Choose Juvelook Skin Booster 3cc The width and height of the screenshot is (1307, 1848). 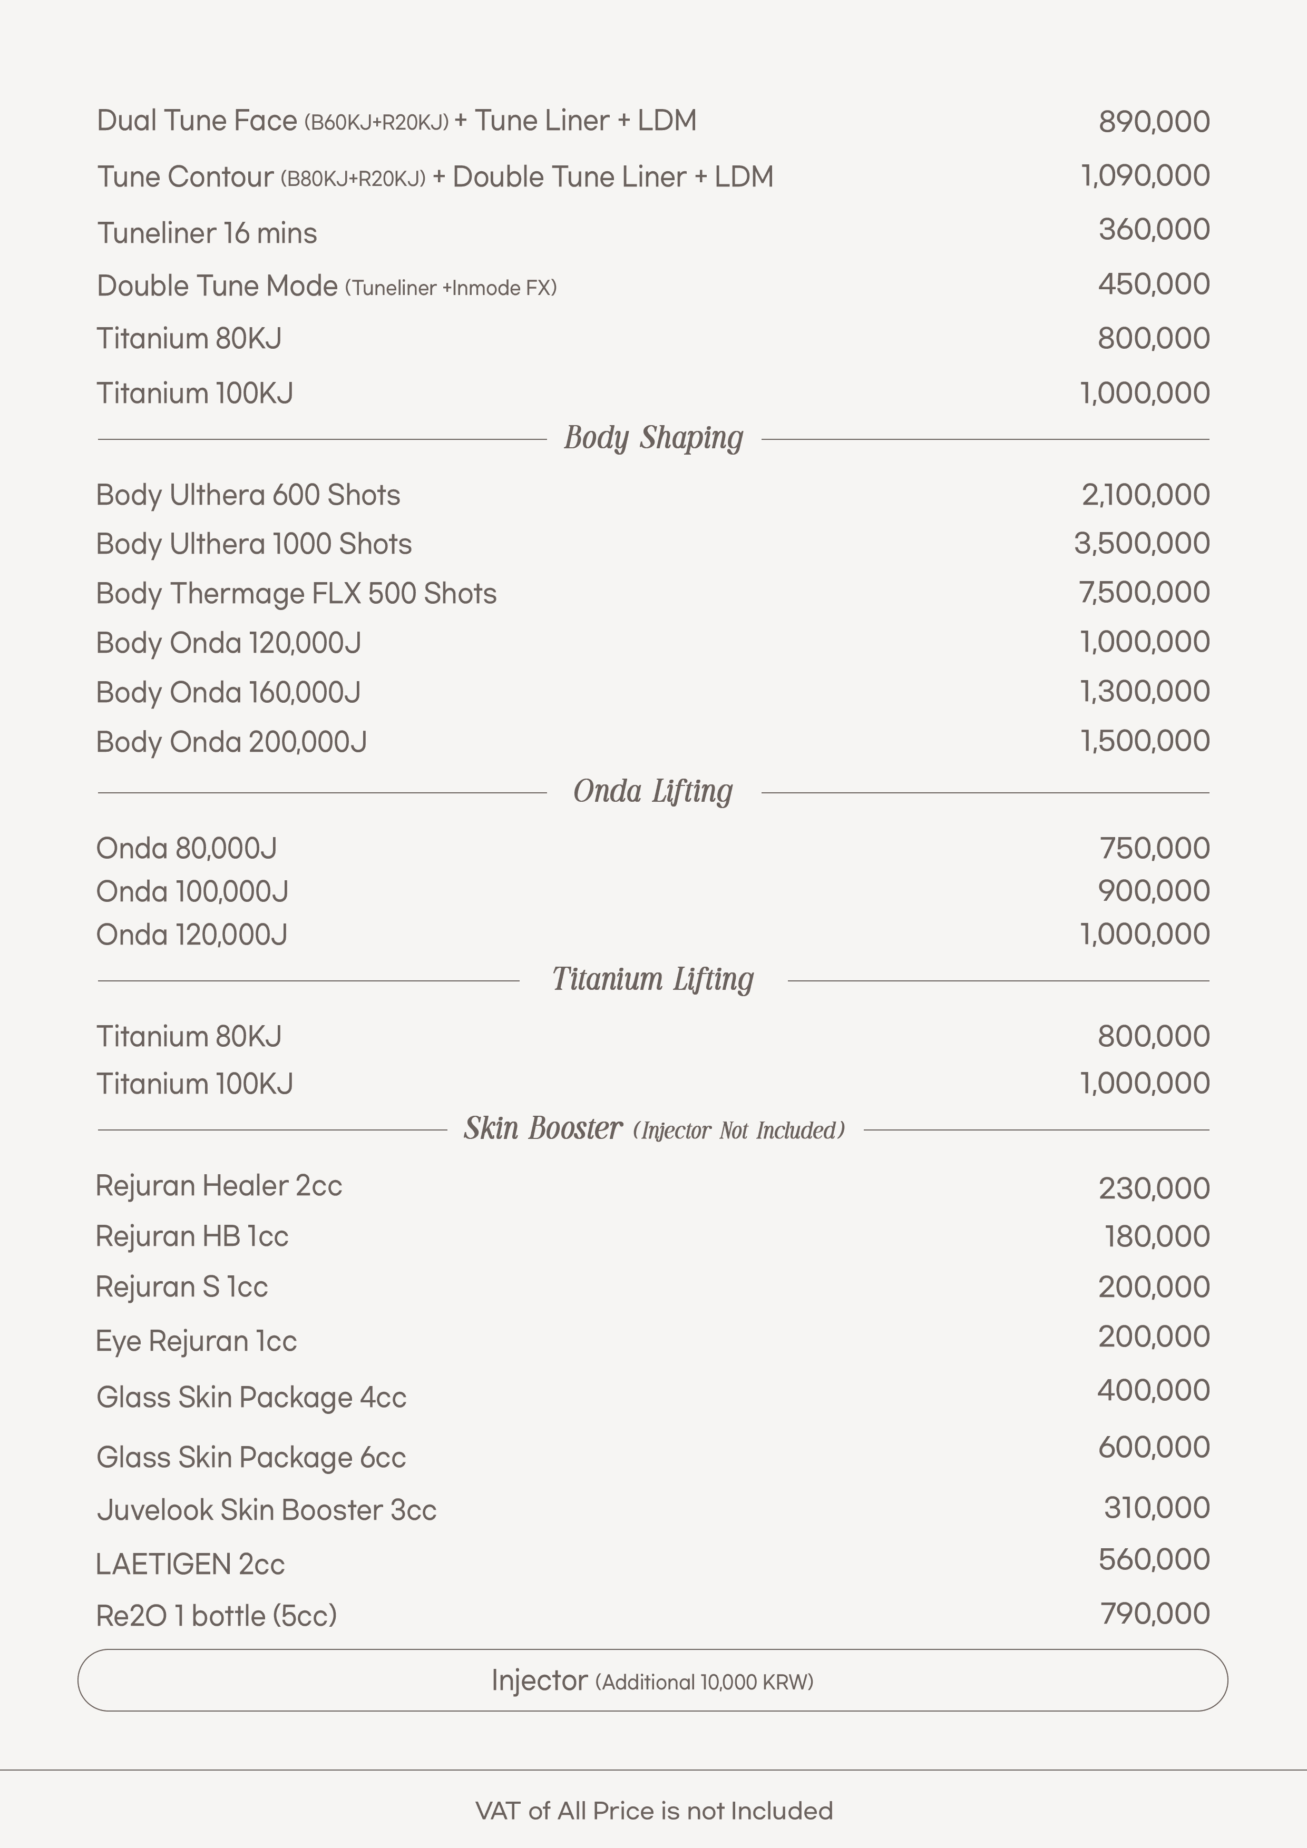click(x=267, y=1510)
